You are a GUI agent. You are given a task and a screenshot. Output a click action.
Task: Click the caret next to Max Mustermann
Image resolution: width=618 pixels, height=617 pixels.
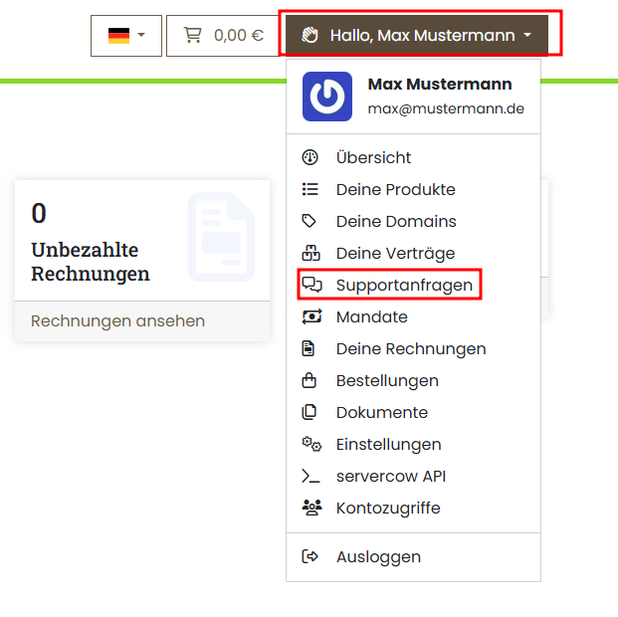point(527,35)
